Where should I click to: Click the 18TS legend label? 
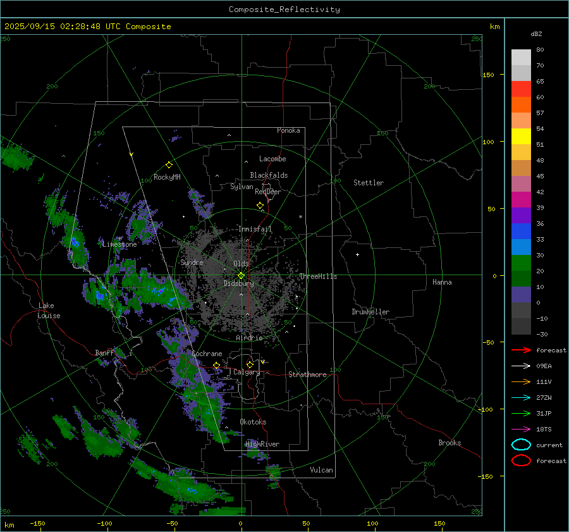pyautogui.click(x=544, y=430)
